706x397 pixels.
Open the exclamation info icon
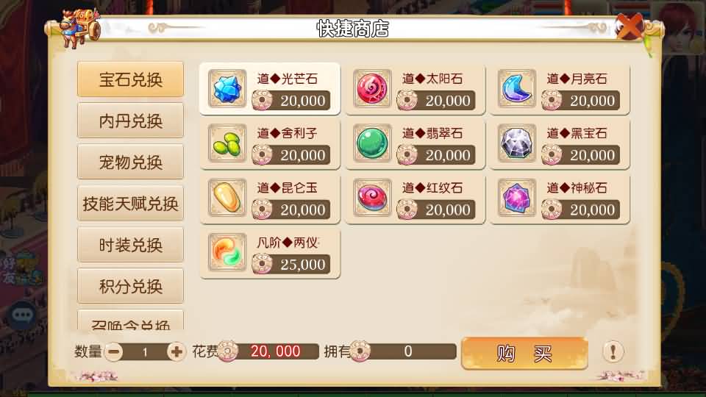[x=613, y=351]
